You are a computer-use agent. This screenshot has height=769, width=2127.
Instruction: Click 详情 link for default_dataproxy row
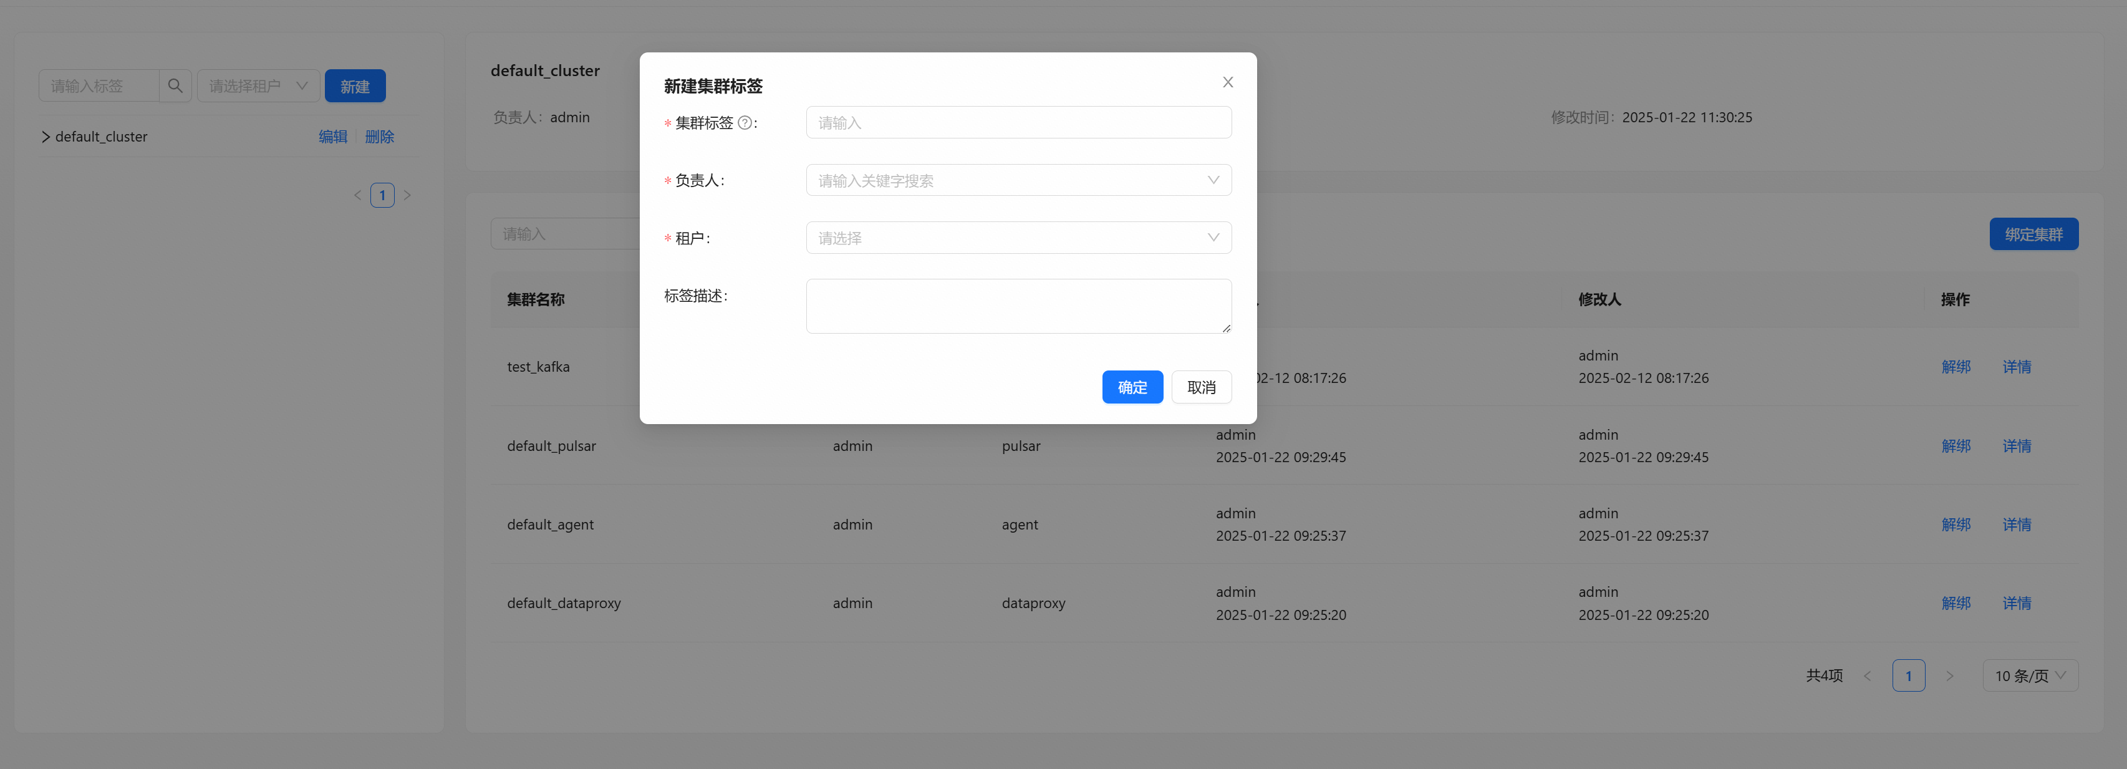click(2015, 604)
